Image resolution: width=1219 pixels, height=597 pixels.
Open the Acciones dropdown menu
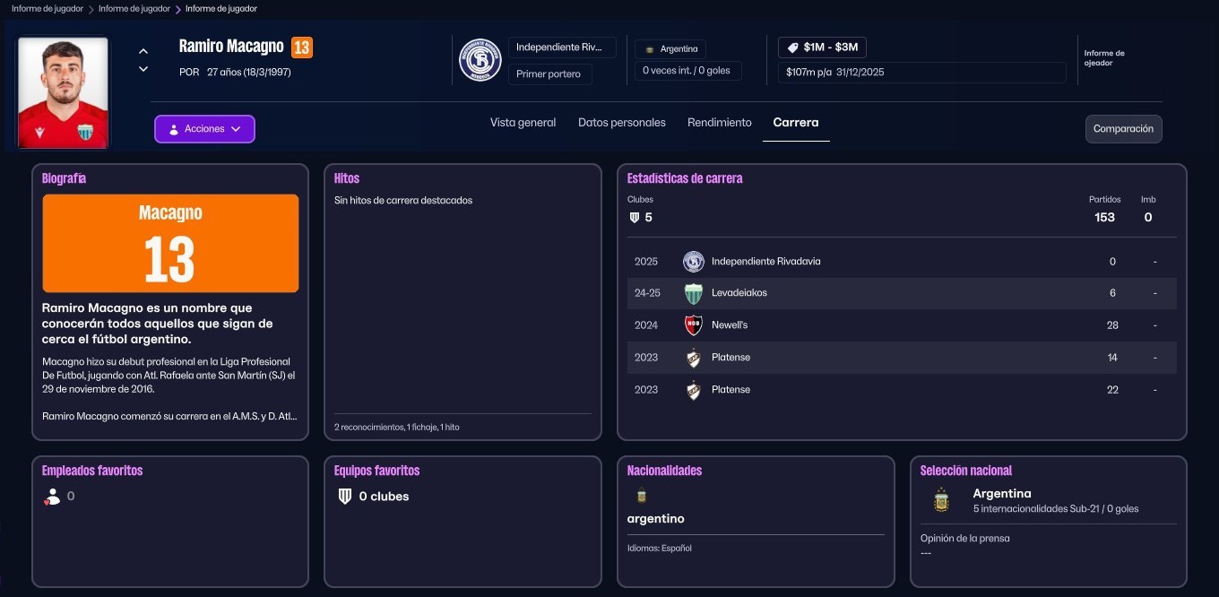coord(204,129)
